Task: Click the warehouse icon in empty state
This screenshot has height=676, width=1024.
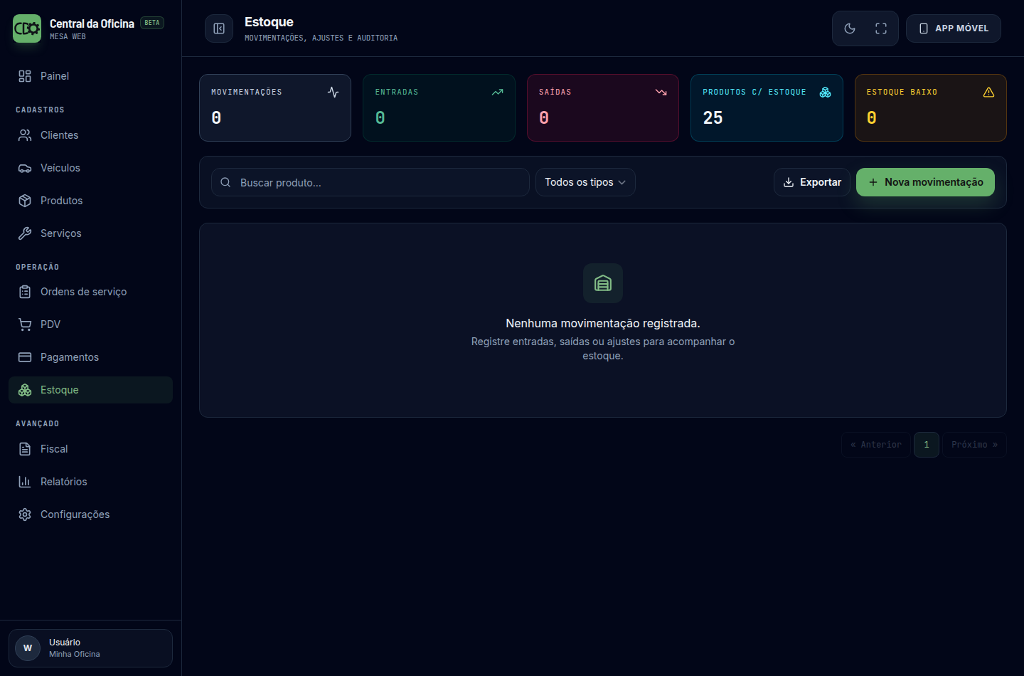Action: [603, 283]
